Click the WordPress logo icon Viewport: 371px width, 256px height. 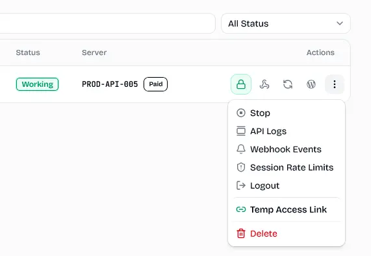(x=311, y=84)
